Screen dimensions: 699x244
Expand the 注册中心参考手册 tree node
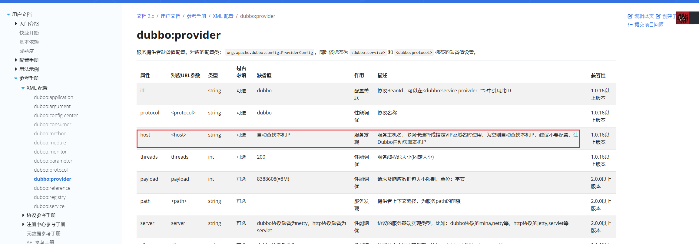[23, 224]
